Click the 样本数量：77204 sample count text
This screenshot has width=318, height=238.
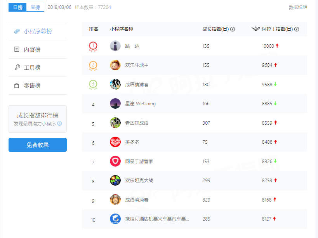93,7
